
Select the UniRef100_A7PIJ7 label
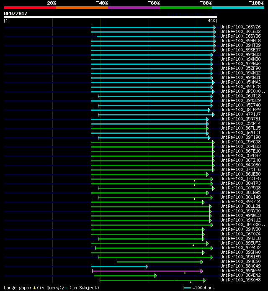tap(240, 114)
